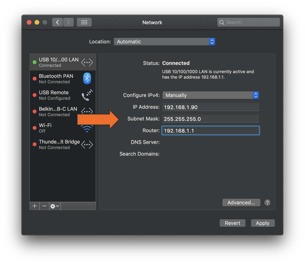Click the Bluetooth icon for Bluetooth PAN
This screenshot has height=264, width=305.
pyautogui.click(x=87, y=79)
